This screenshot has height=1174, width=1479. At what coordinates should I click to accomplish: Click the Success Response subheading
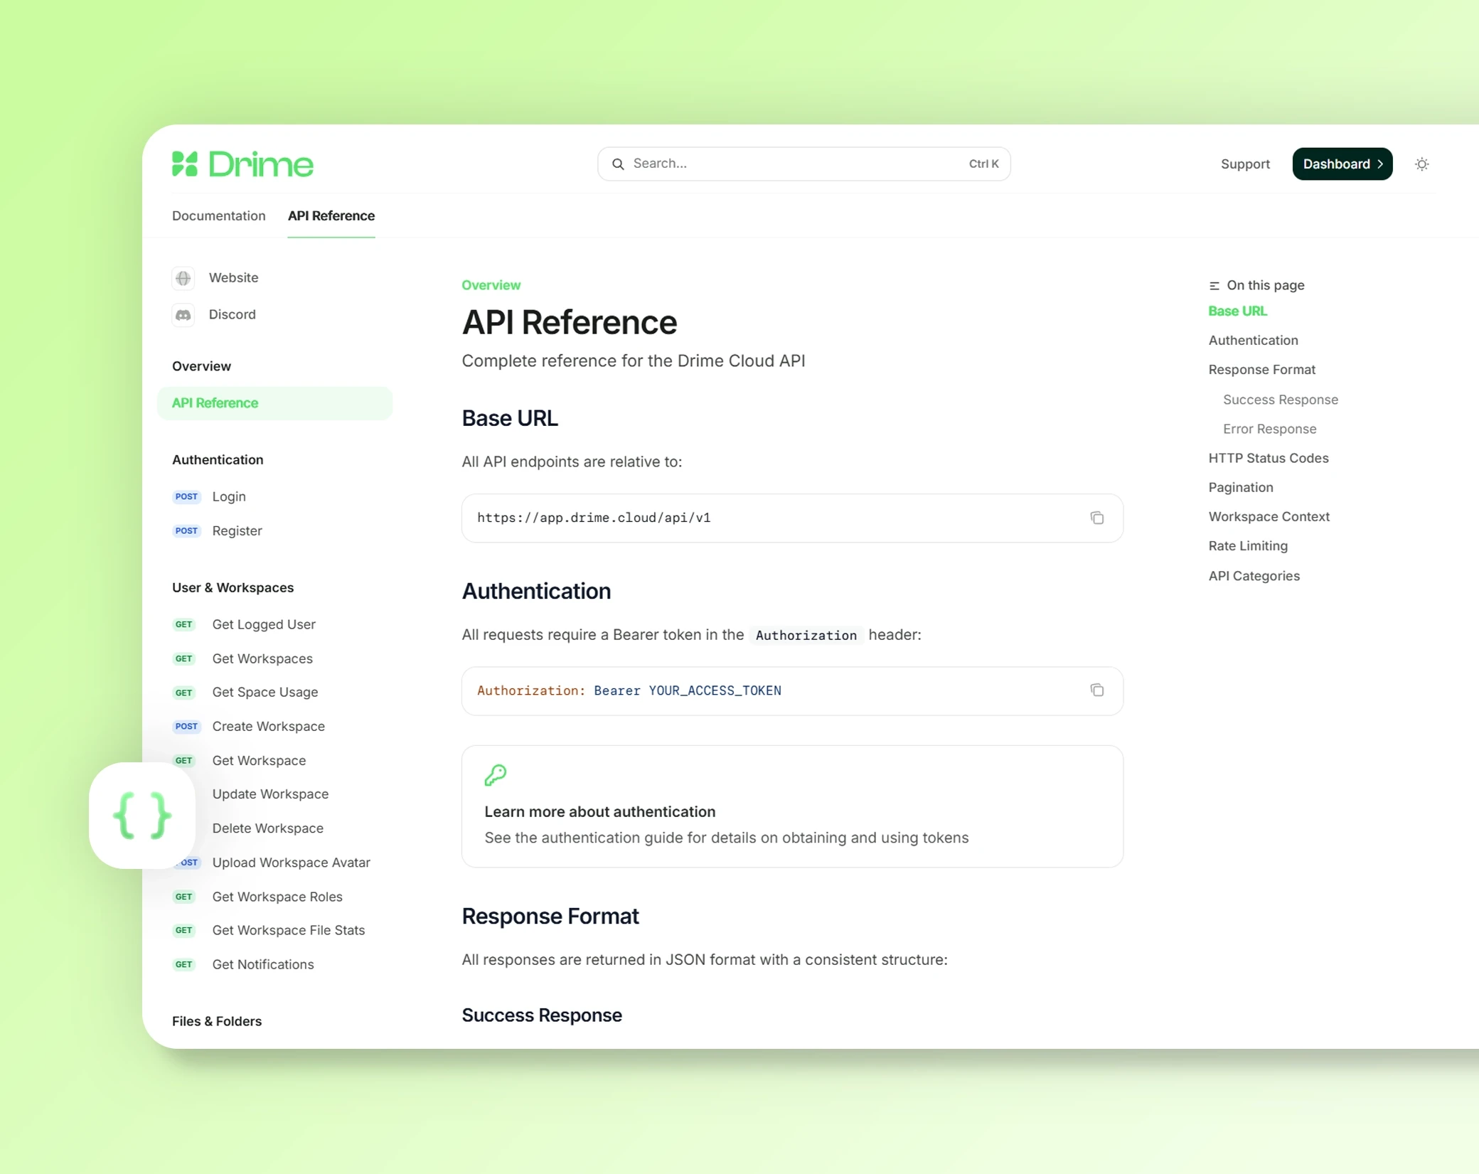pyautogui.click(x=542, y=1015)
